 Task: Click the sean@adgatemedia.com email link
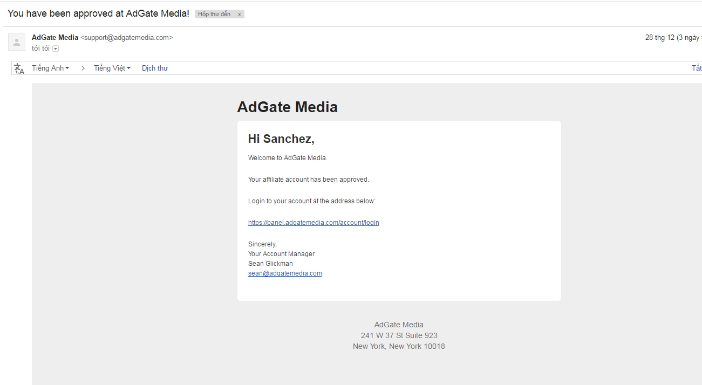click(285, 273)
